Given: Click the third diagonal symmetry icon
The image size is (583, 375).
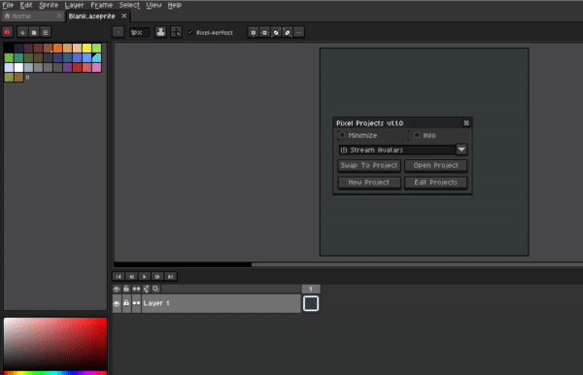Looking at the screenshot, I should tap(276, 32).
